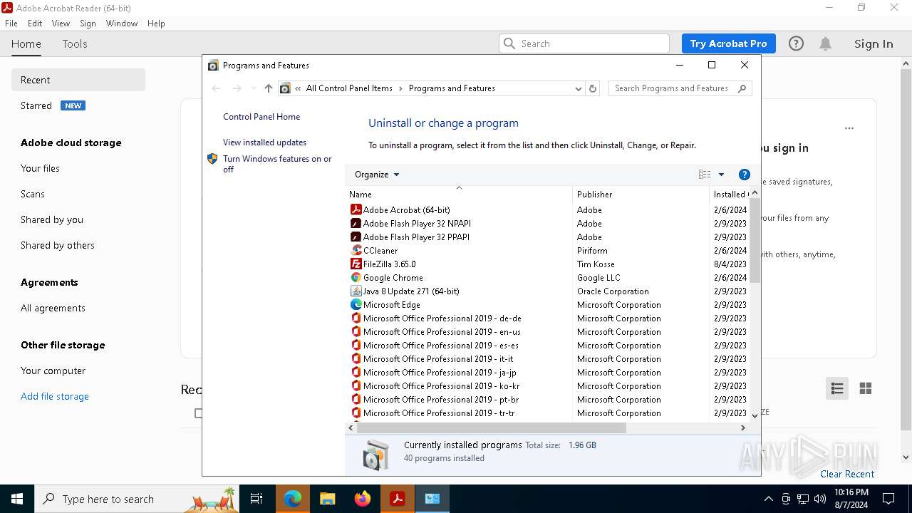Select Microsoft Office Professional 2019 - tr-tr row
The image size is (912, 513).
[548, 413]
